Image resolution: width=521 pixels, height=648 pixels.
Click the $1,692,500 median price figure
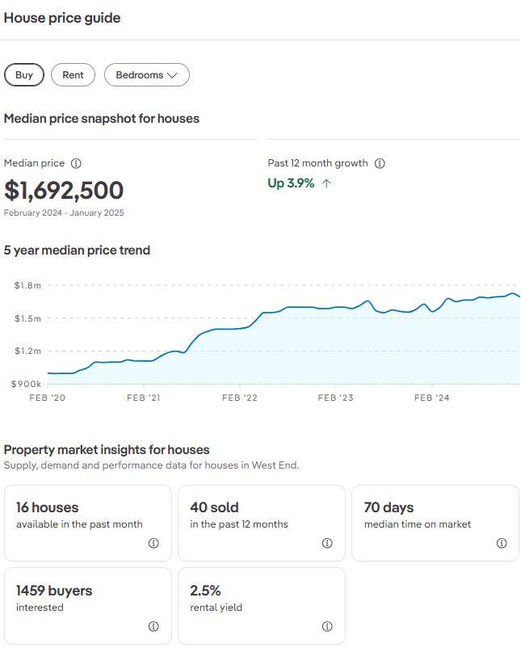pyautogui.click(x=64, y=191)
